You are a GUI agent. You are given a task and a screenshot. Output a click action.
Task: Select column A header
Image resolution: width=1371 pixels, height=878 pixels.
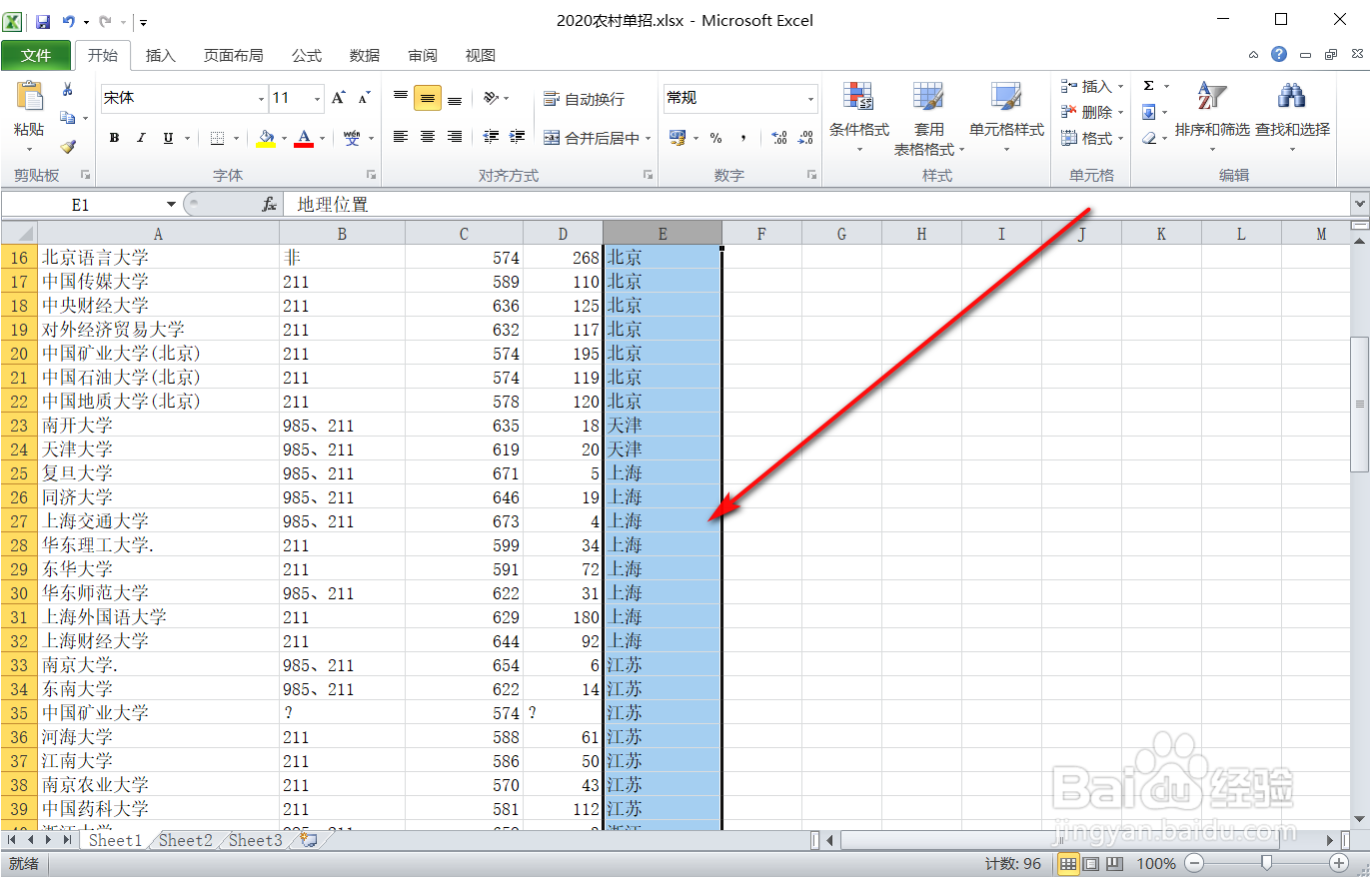click(x=158, y=234)
